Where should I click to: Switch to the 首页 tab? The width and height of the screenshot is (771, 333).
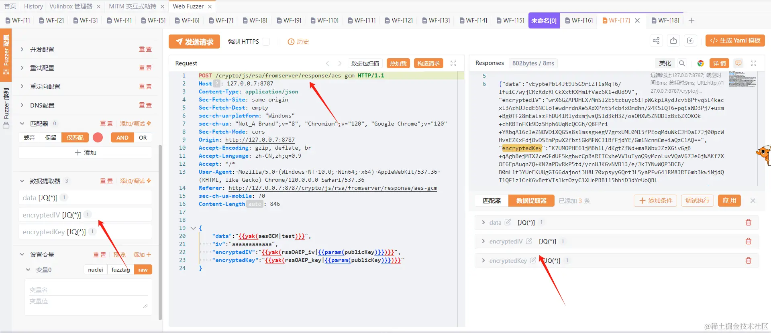pos(10,6)
